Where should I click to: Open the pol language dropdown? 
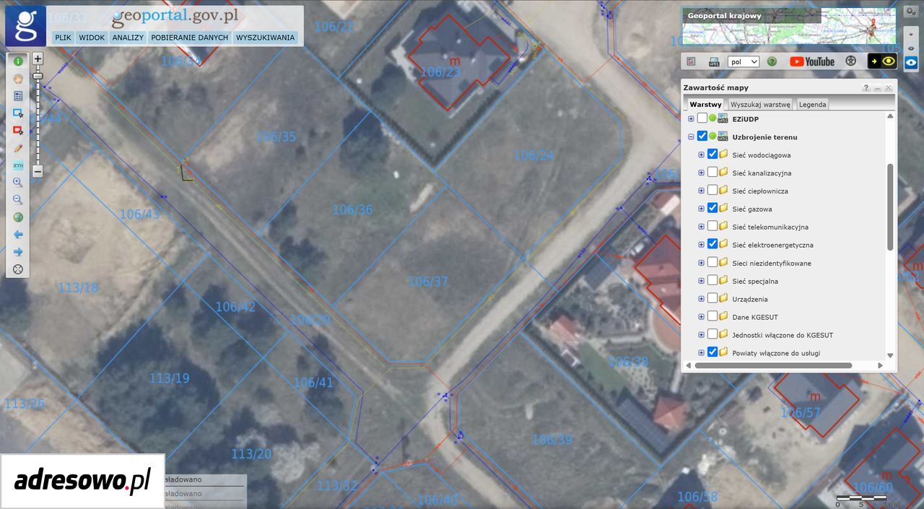(744, 62)
